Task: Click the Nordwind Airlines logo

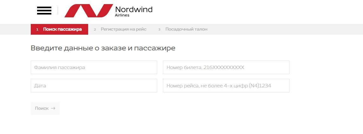Action: click(x=108, y=11)
